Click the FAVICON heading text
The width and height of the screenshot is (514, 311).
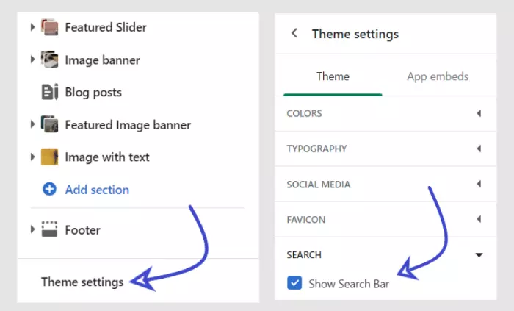306,220
